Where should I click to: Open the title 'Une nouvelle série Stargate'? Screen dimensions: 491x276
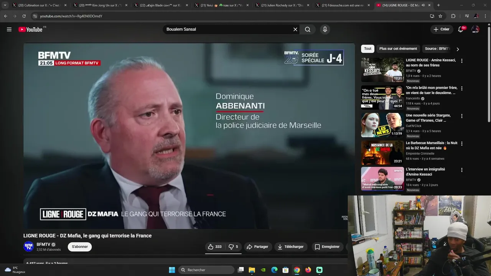tap(428, 118)
